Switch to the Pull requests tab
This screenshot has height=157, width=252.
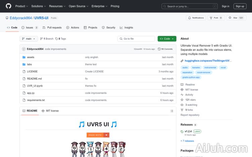[52, 28]
